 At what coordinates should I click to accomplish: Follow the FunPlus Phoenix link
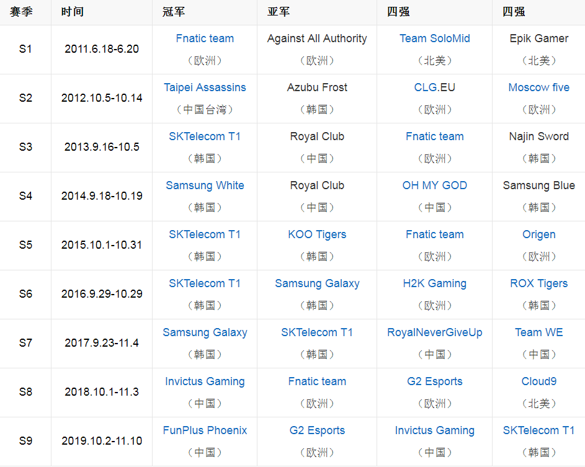[205, 430]
